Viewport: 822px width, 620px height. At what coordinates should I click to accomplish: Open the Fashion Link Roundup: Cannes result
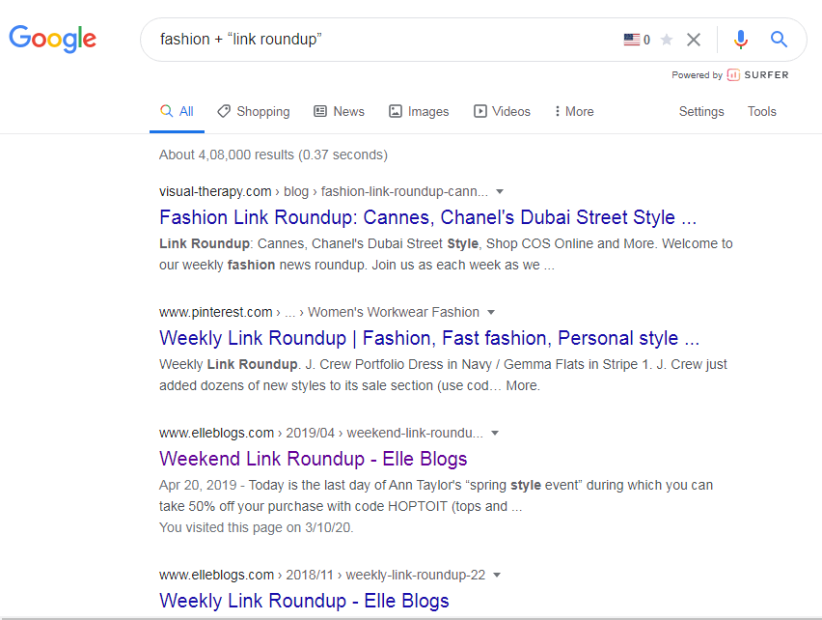click(427, 217)
